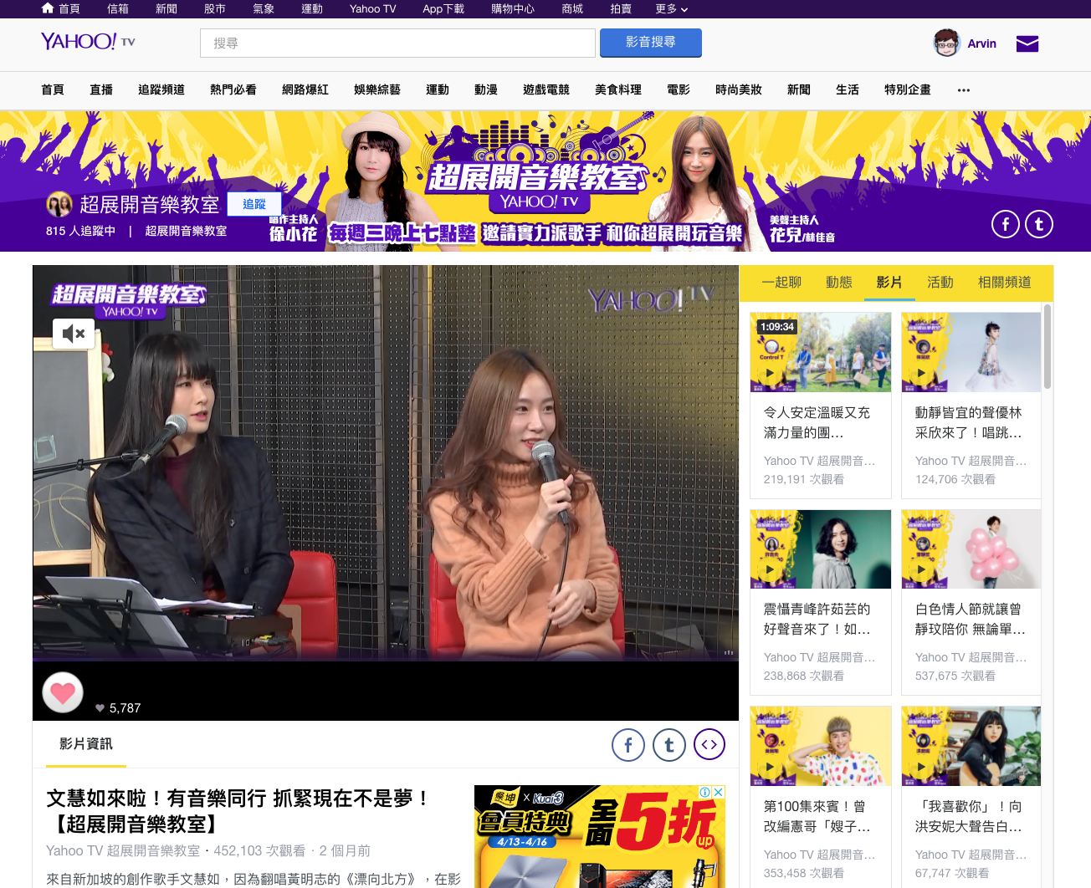Open 追蹤頻道 in the navigation bar
Viewport: 1091px width, 888px height.
pos(161,89)
